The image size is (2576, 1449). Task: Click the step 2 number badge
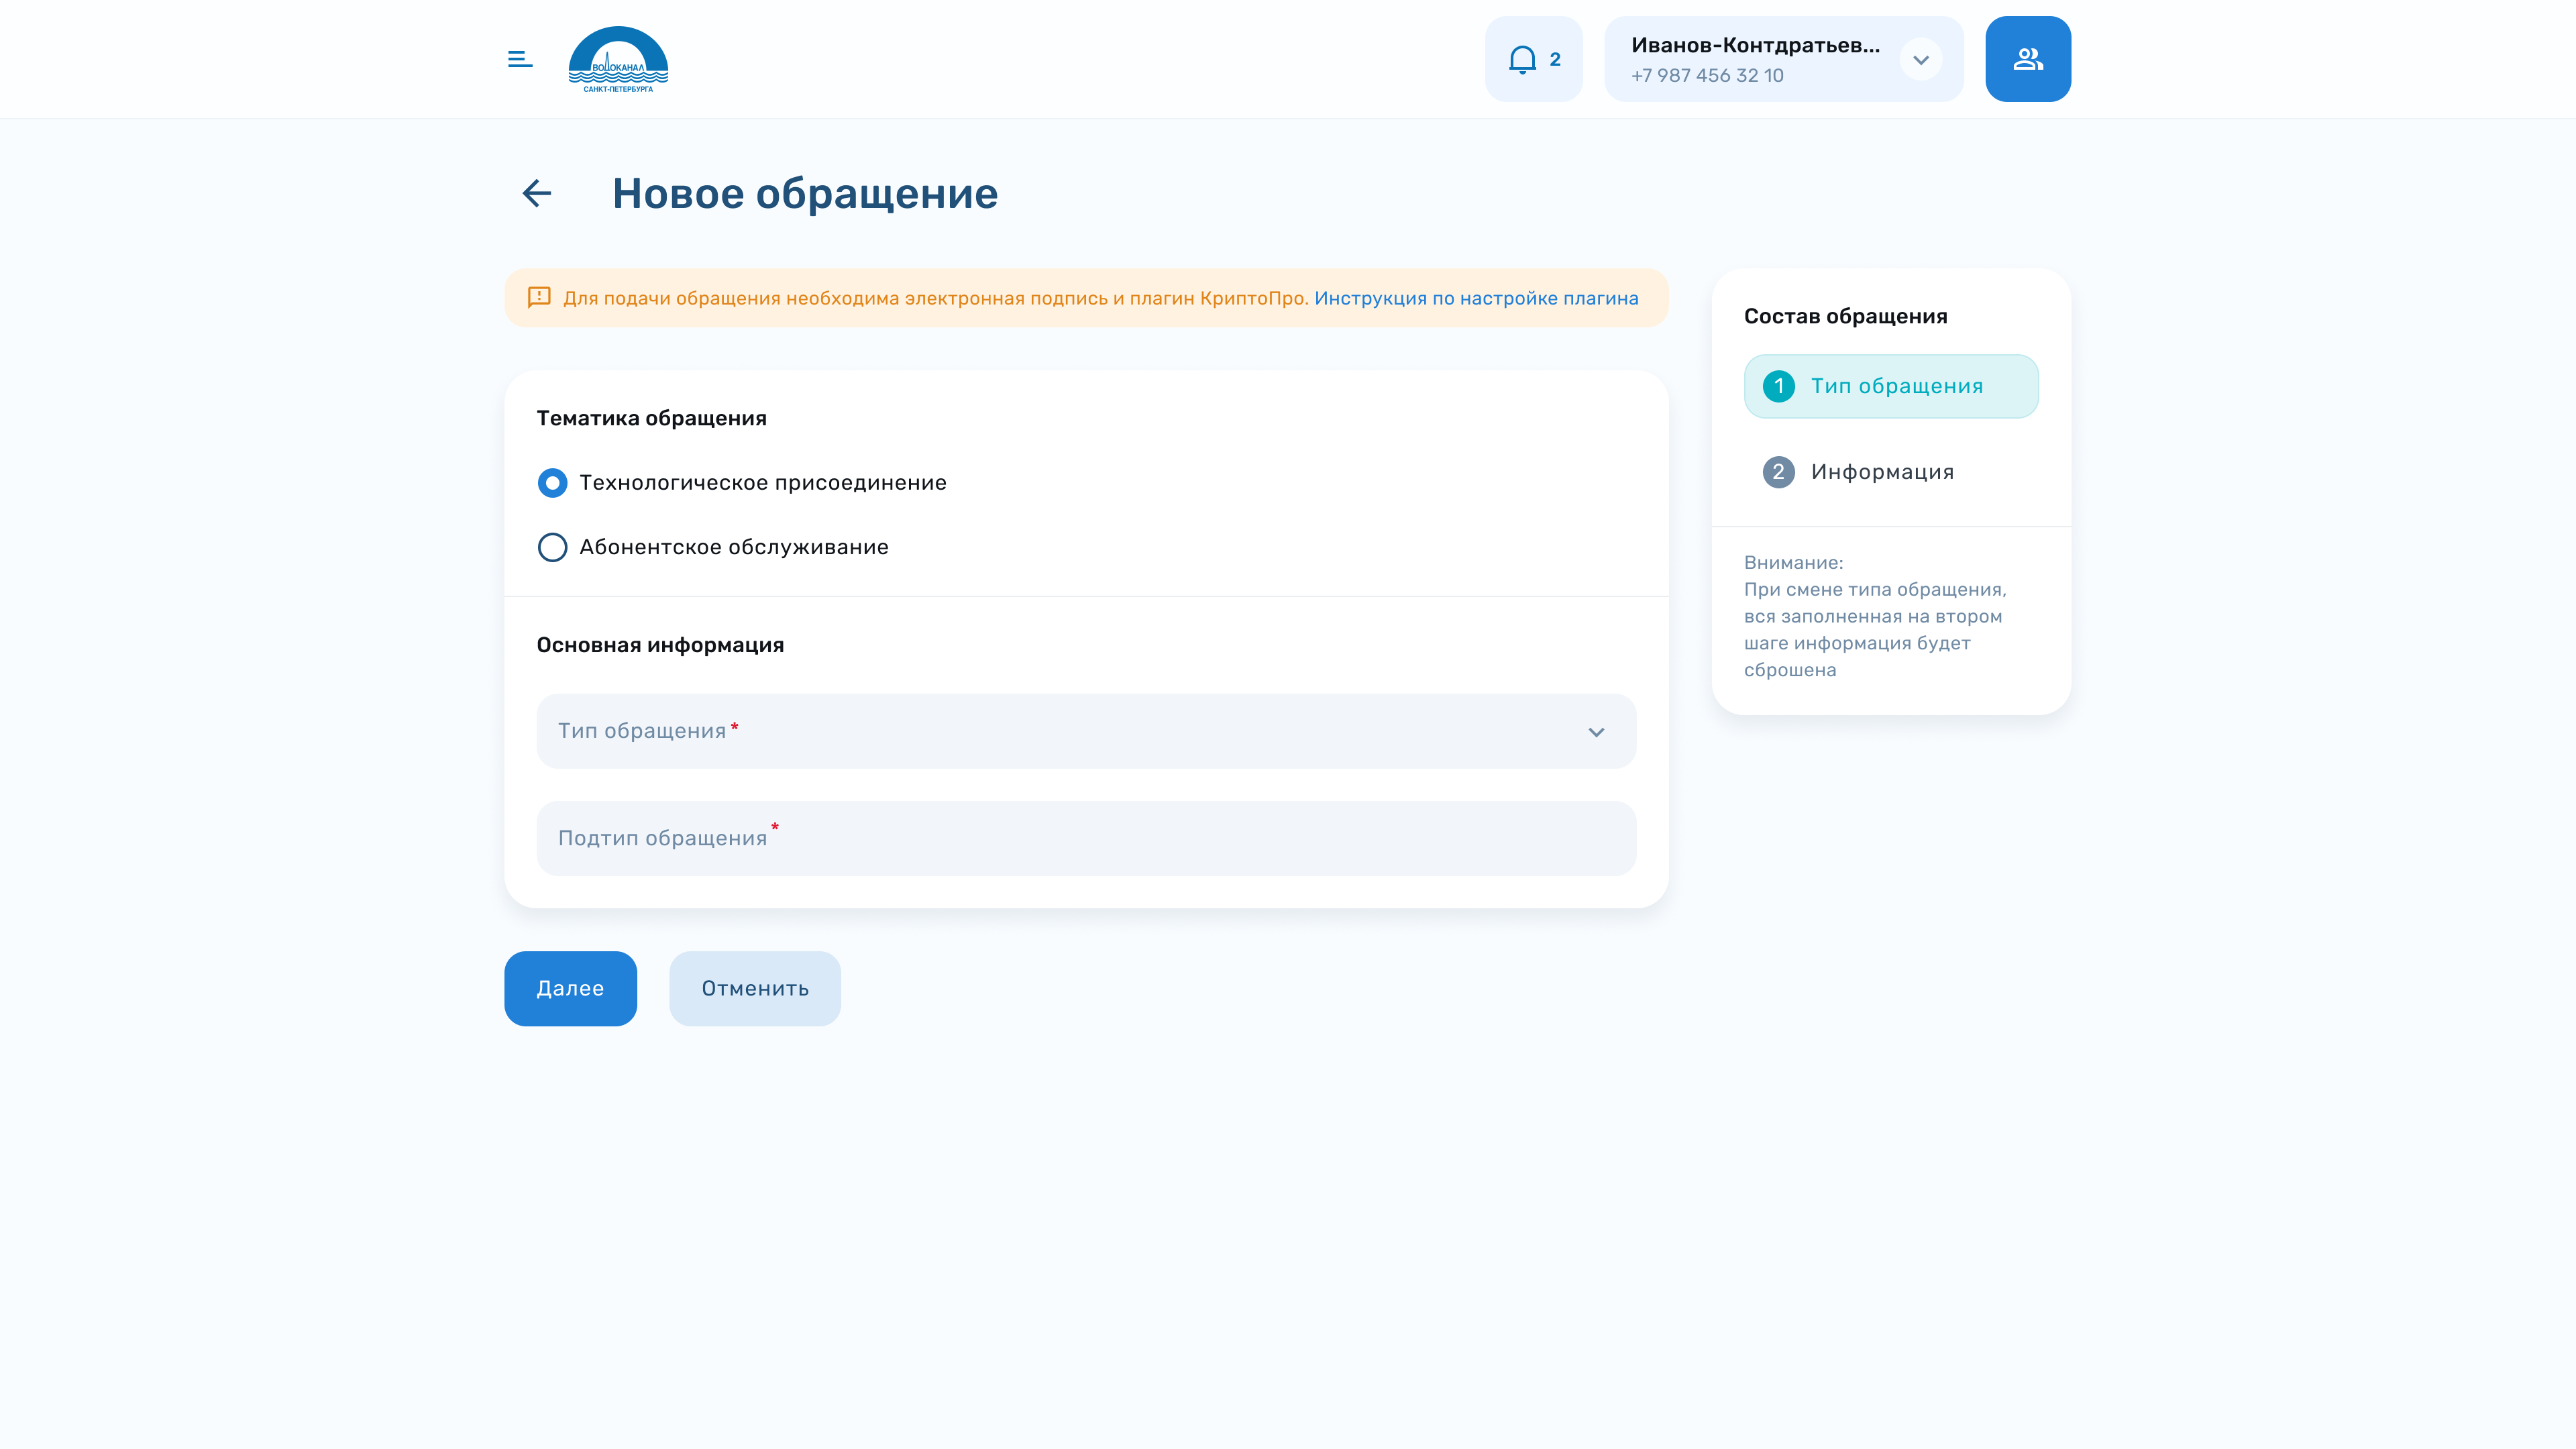click(x=1778, y=472)
